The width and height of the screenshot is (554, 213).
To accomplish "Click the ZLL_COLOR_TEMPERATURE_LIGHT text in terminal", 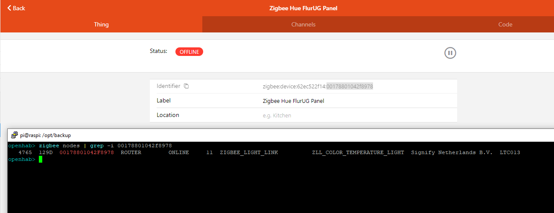I will pyautogui.click(x=358, y=152).
